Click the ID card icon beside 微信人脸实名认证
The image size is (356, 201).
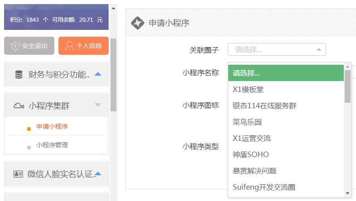point(18,174)
